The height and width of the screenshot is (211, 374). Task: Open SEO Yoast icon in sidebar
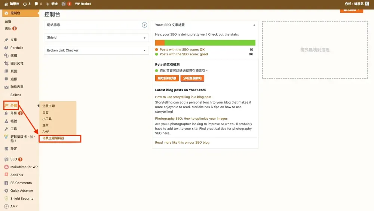(6, 159)
